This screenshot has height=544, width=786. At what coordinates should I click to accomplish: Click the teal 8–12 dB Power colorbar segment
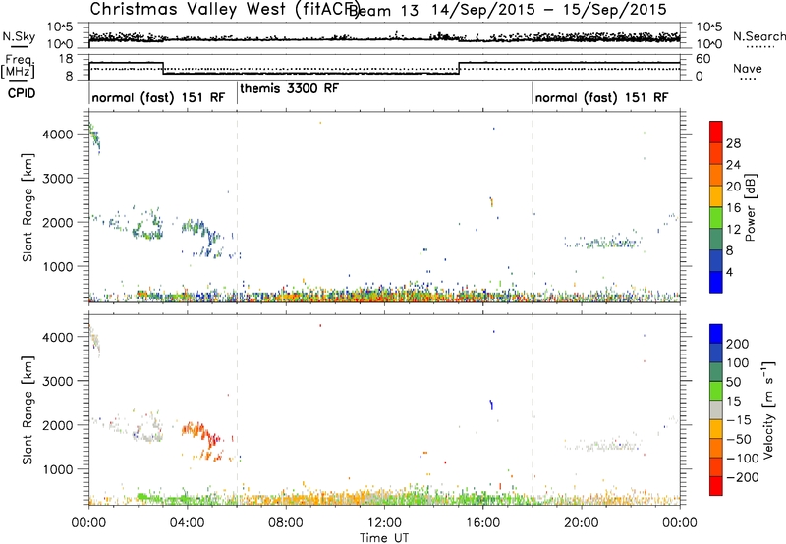pos(716,239)
